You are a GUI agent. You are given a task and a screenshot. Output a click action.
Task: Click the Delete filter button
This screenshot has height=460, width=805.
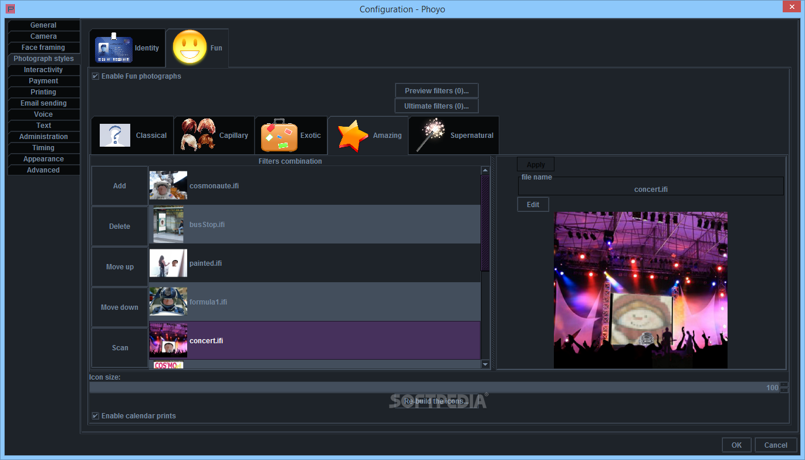tap(120, 226)
